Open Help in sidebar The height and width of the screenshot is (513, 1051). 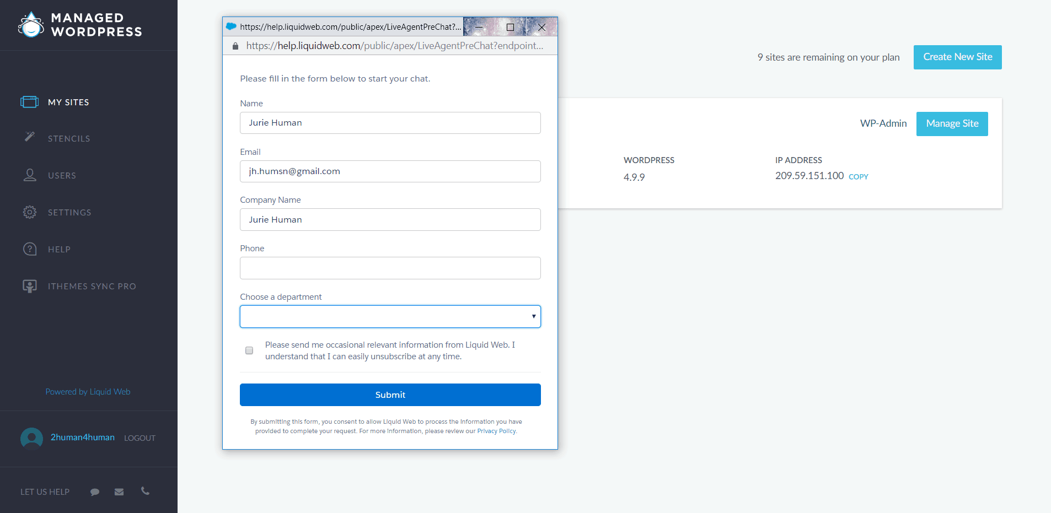59,249
